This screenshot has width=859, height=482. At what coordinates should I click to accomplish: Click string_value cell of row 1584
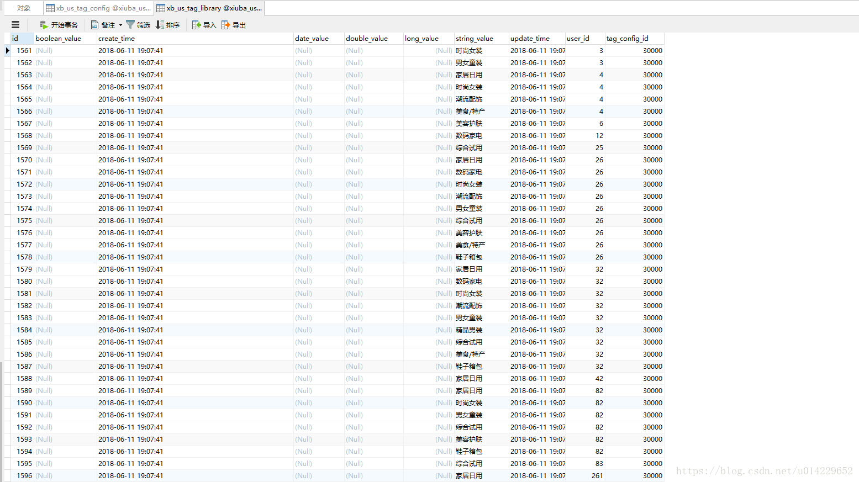tap(481, 330)
